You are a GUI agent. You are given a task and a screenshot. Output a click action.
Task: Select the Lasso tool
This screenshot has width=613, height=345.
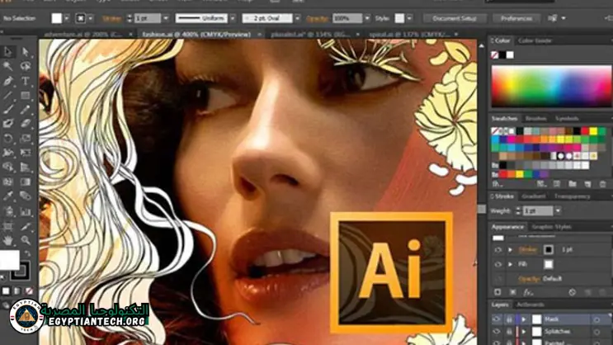tap(26, 66)
